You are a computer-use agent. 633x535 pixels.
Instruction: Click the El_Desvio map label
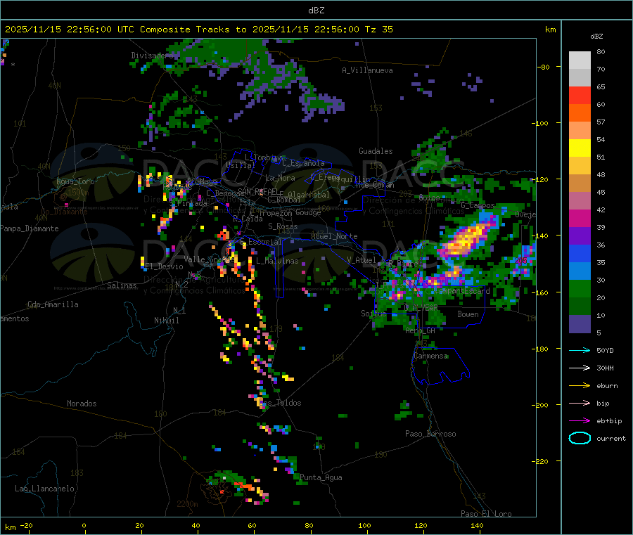coord(165,266)
